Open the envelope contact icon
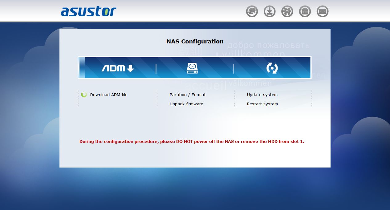 coord(323,12)
